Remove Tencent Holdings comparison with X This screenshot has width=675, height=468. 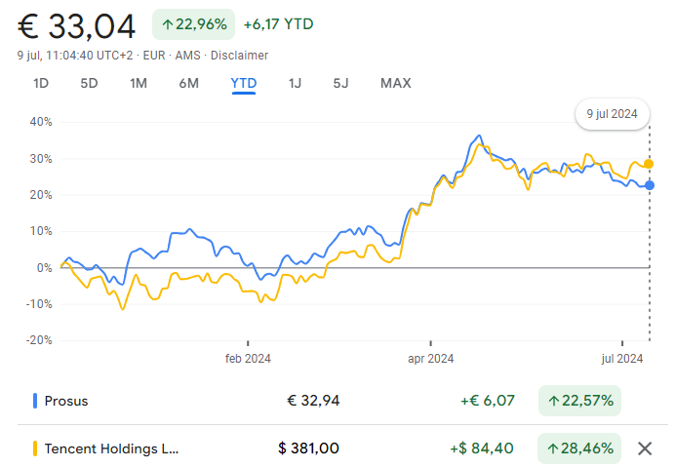pyautogui.click(x=645, y=448)
